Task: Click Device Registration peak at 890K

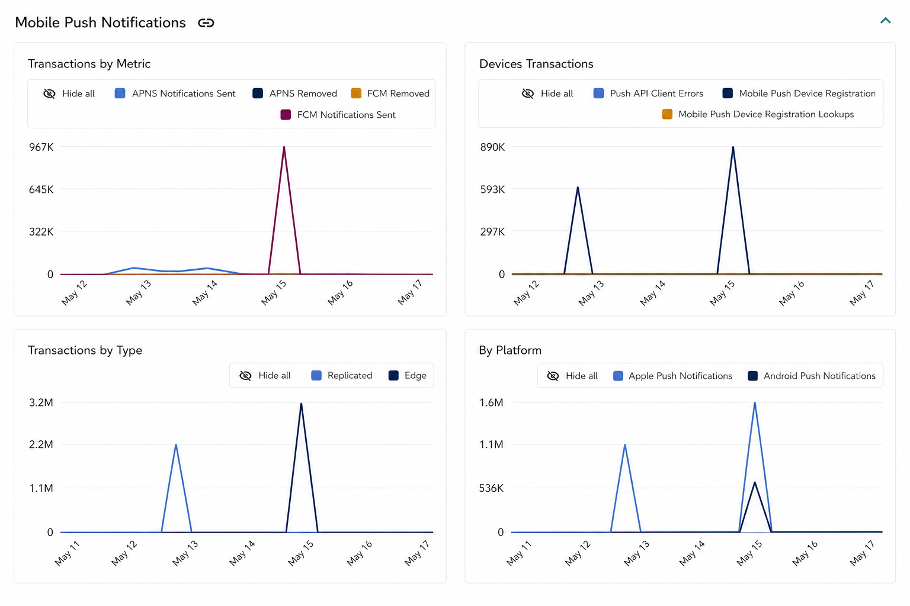Action: 733,147
